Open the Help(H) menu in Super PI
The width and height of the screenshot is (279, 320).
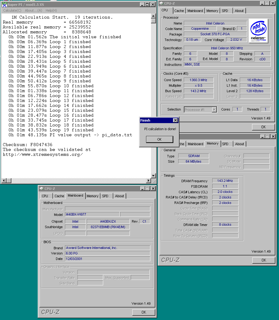coord(51,10)
